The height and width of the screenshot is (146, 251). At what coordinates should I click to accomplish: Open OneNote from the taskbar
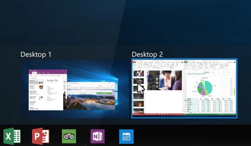(97, 136)
